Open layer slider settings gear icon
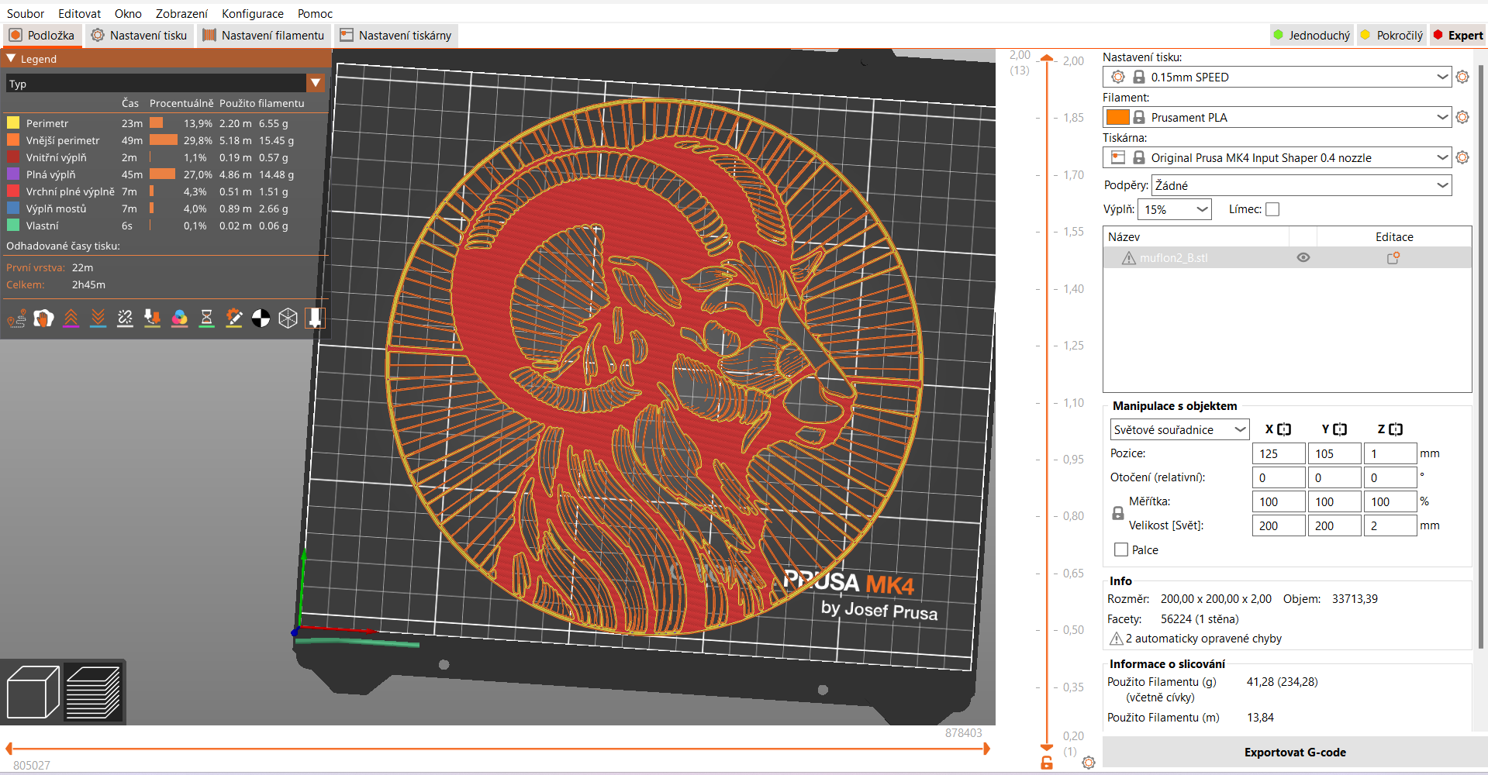 [1089, 763]
